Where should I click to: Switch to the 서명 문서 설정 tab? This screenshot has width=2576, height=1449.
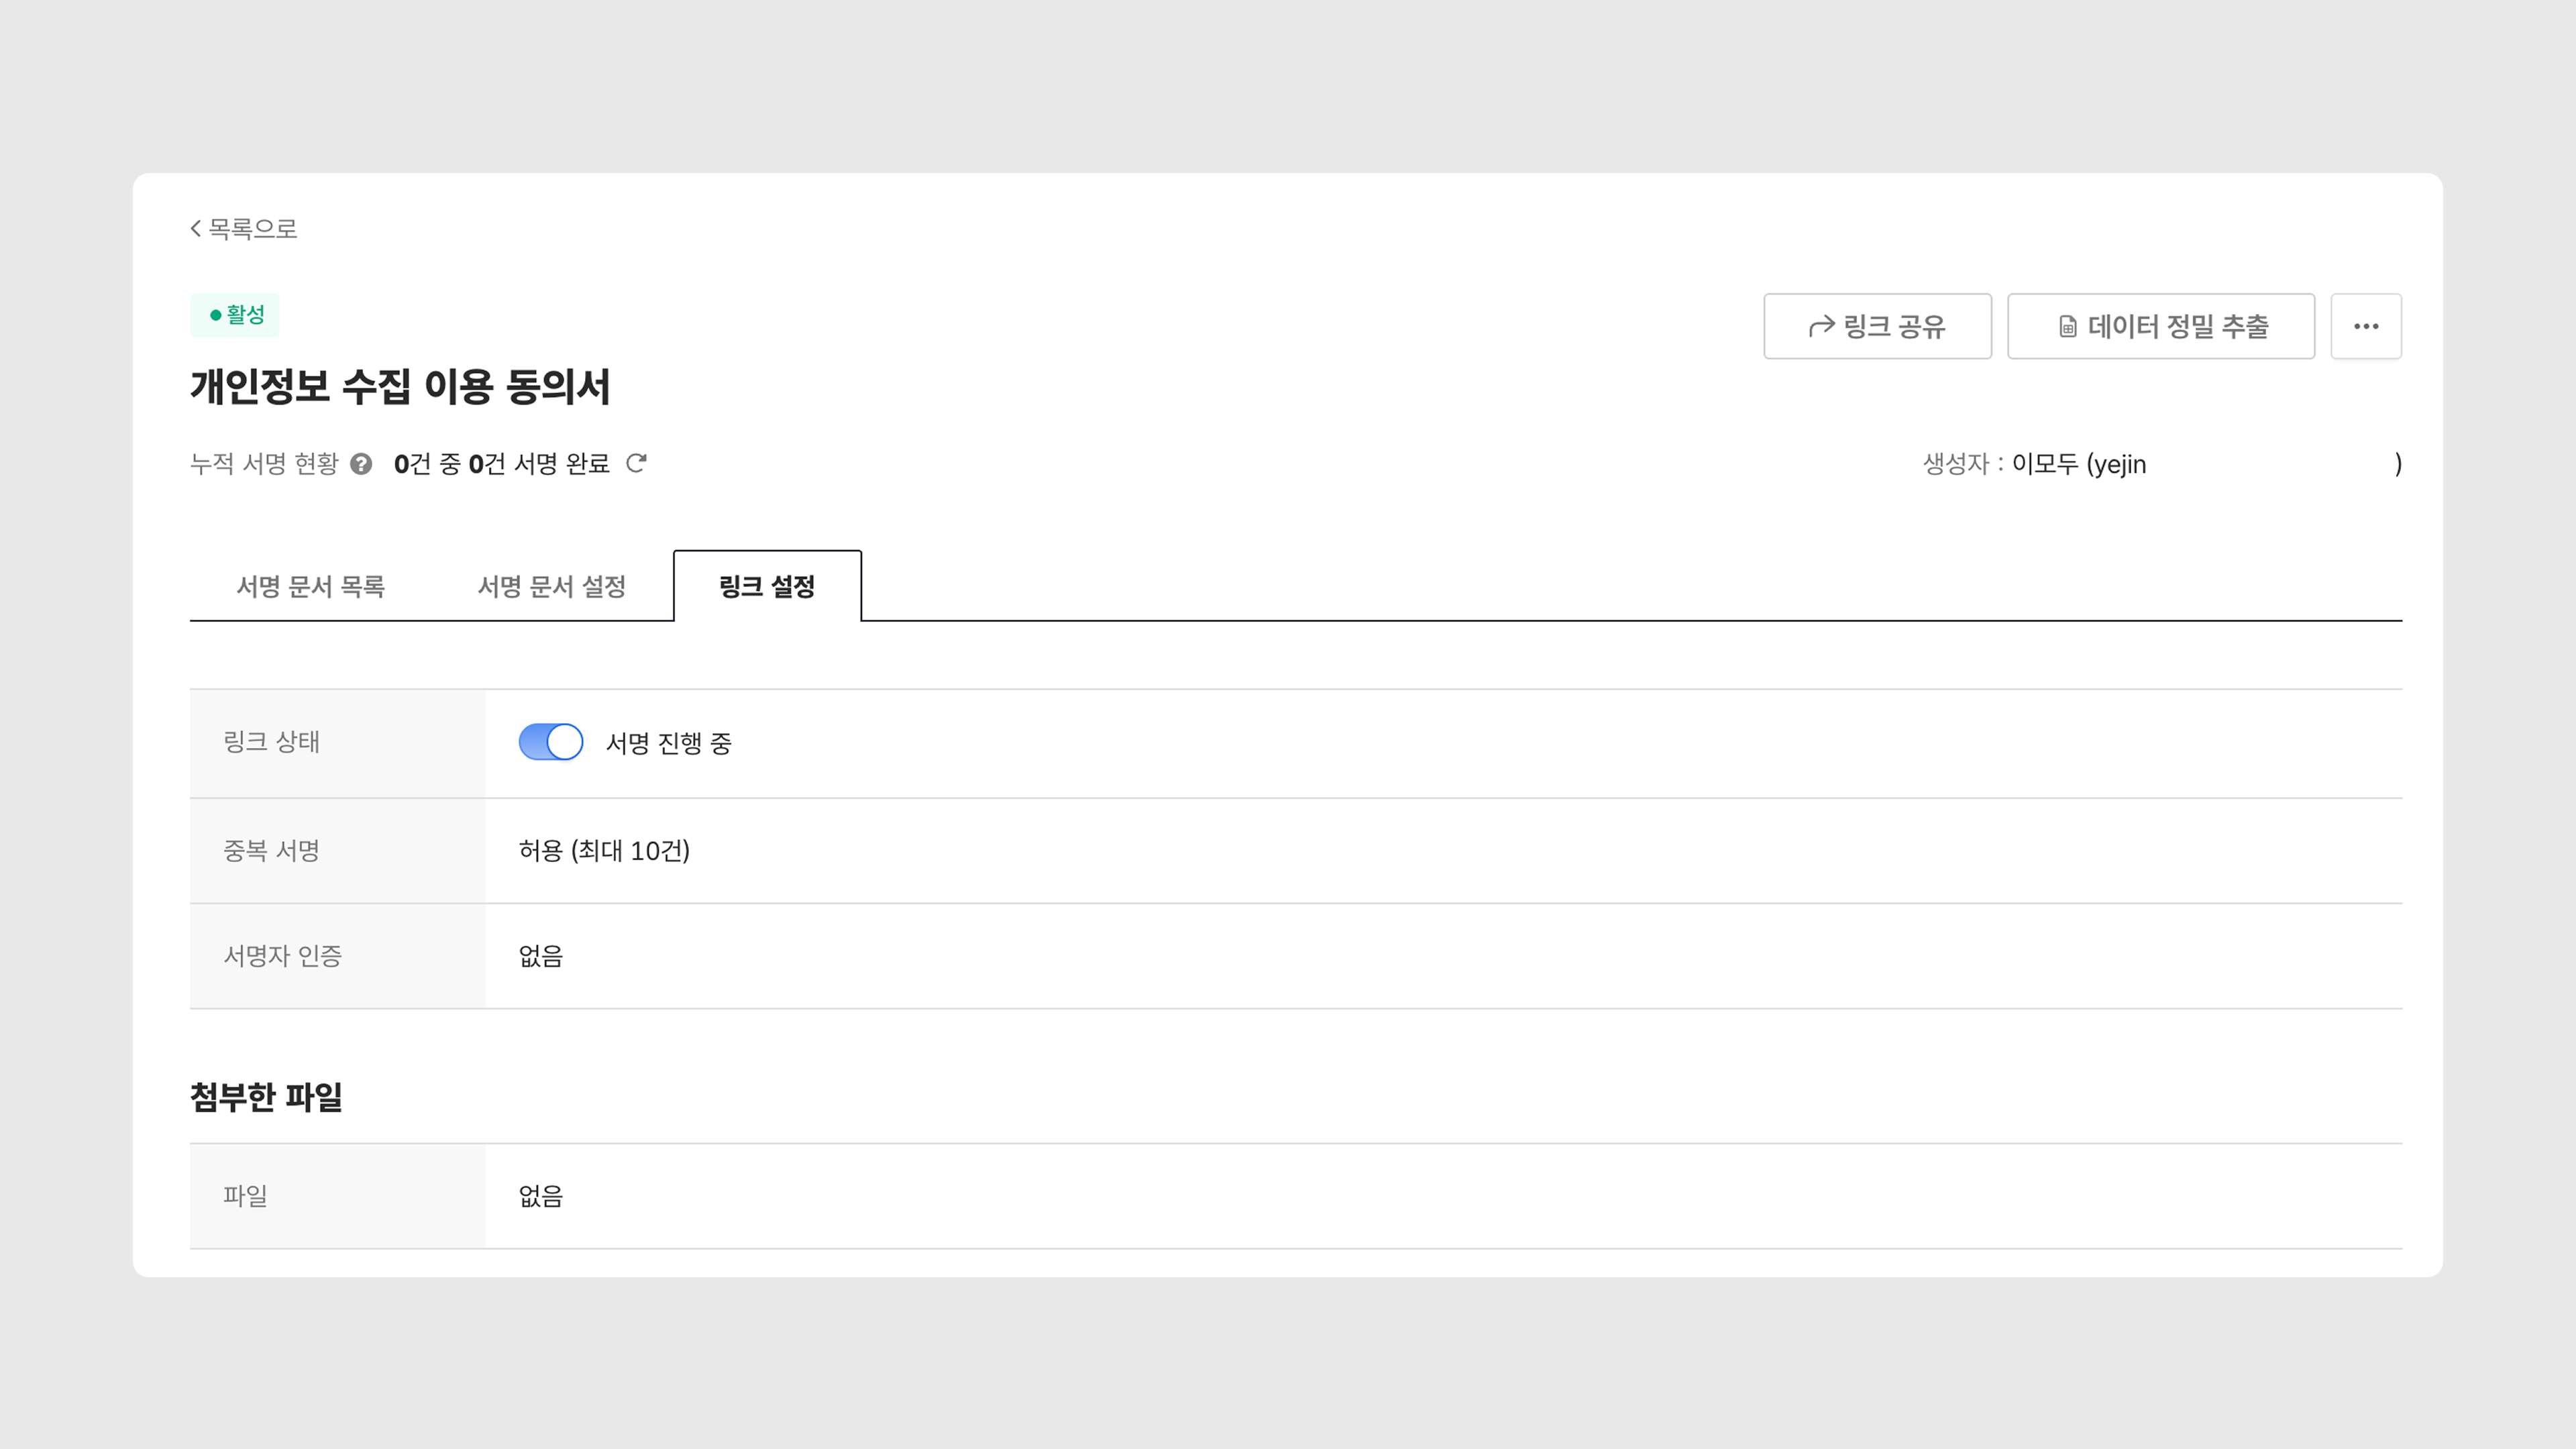pos(551,586)
